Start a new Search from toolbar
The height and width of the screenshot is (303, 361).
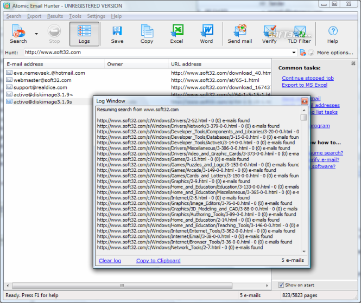(18, 34)
